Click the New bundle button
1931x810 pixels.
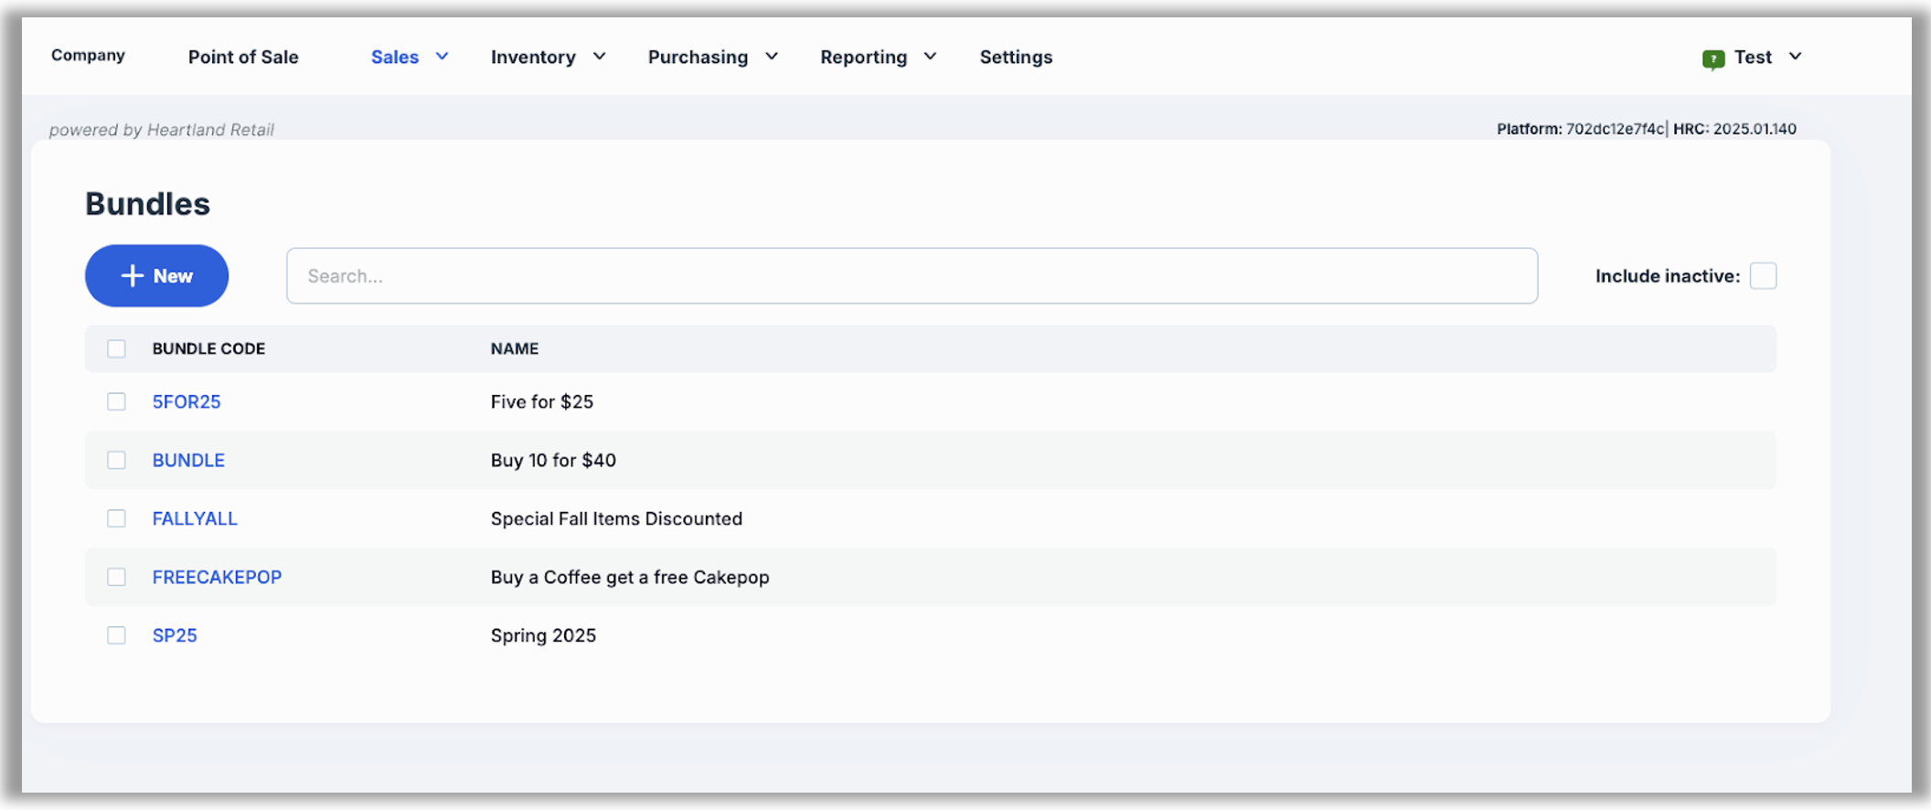[156, 276]
